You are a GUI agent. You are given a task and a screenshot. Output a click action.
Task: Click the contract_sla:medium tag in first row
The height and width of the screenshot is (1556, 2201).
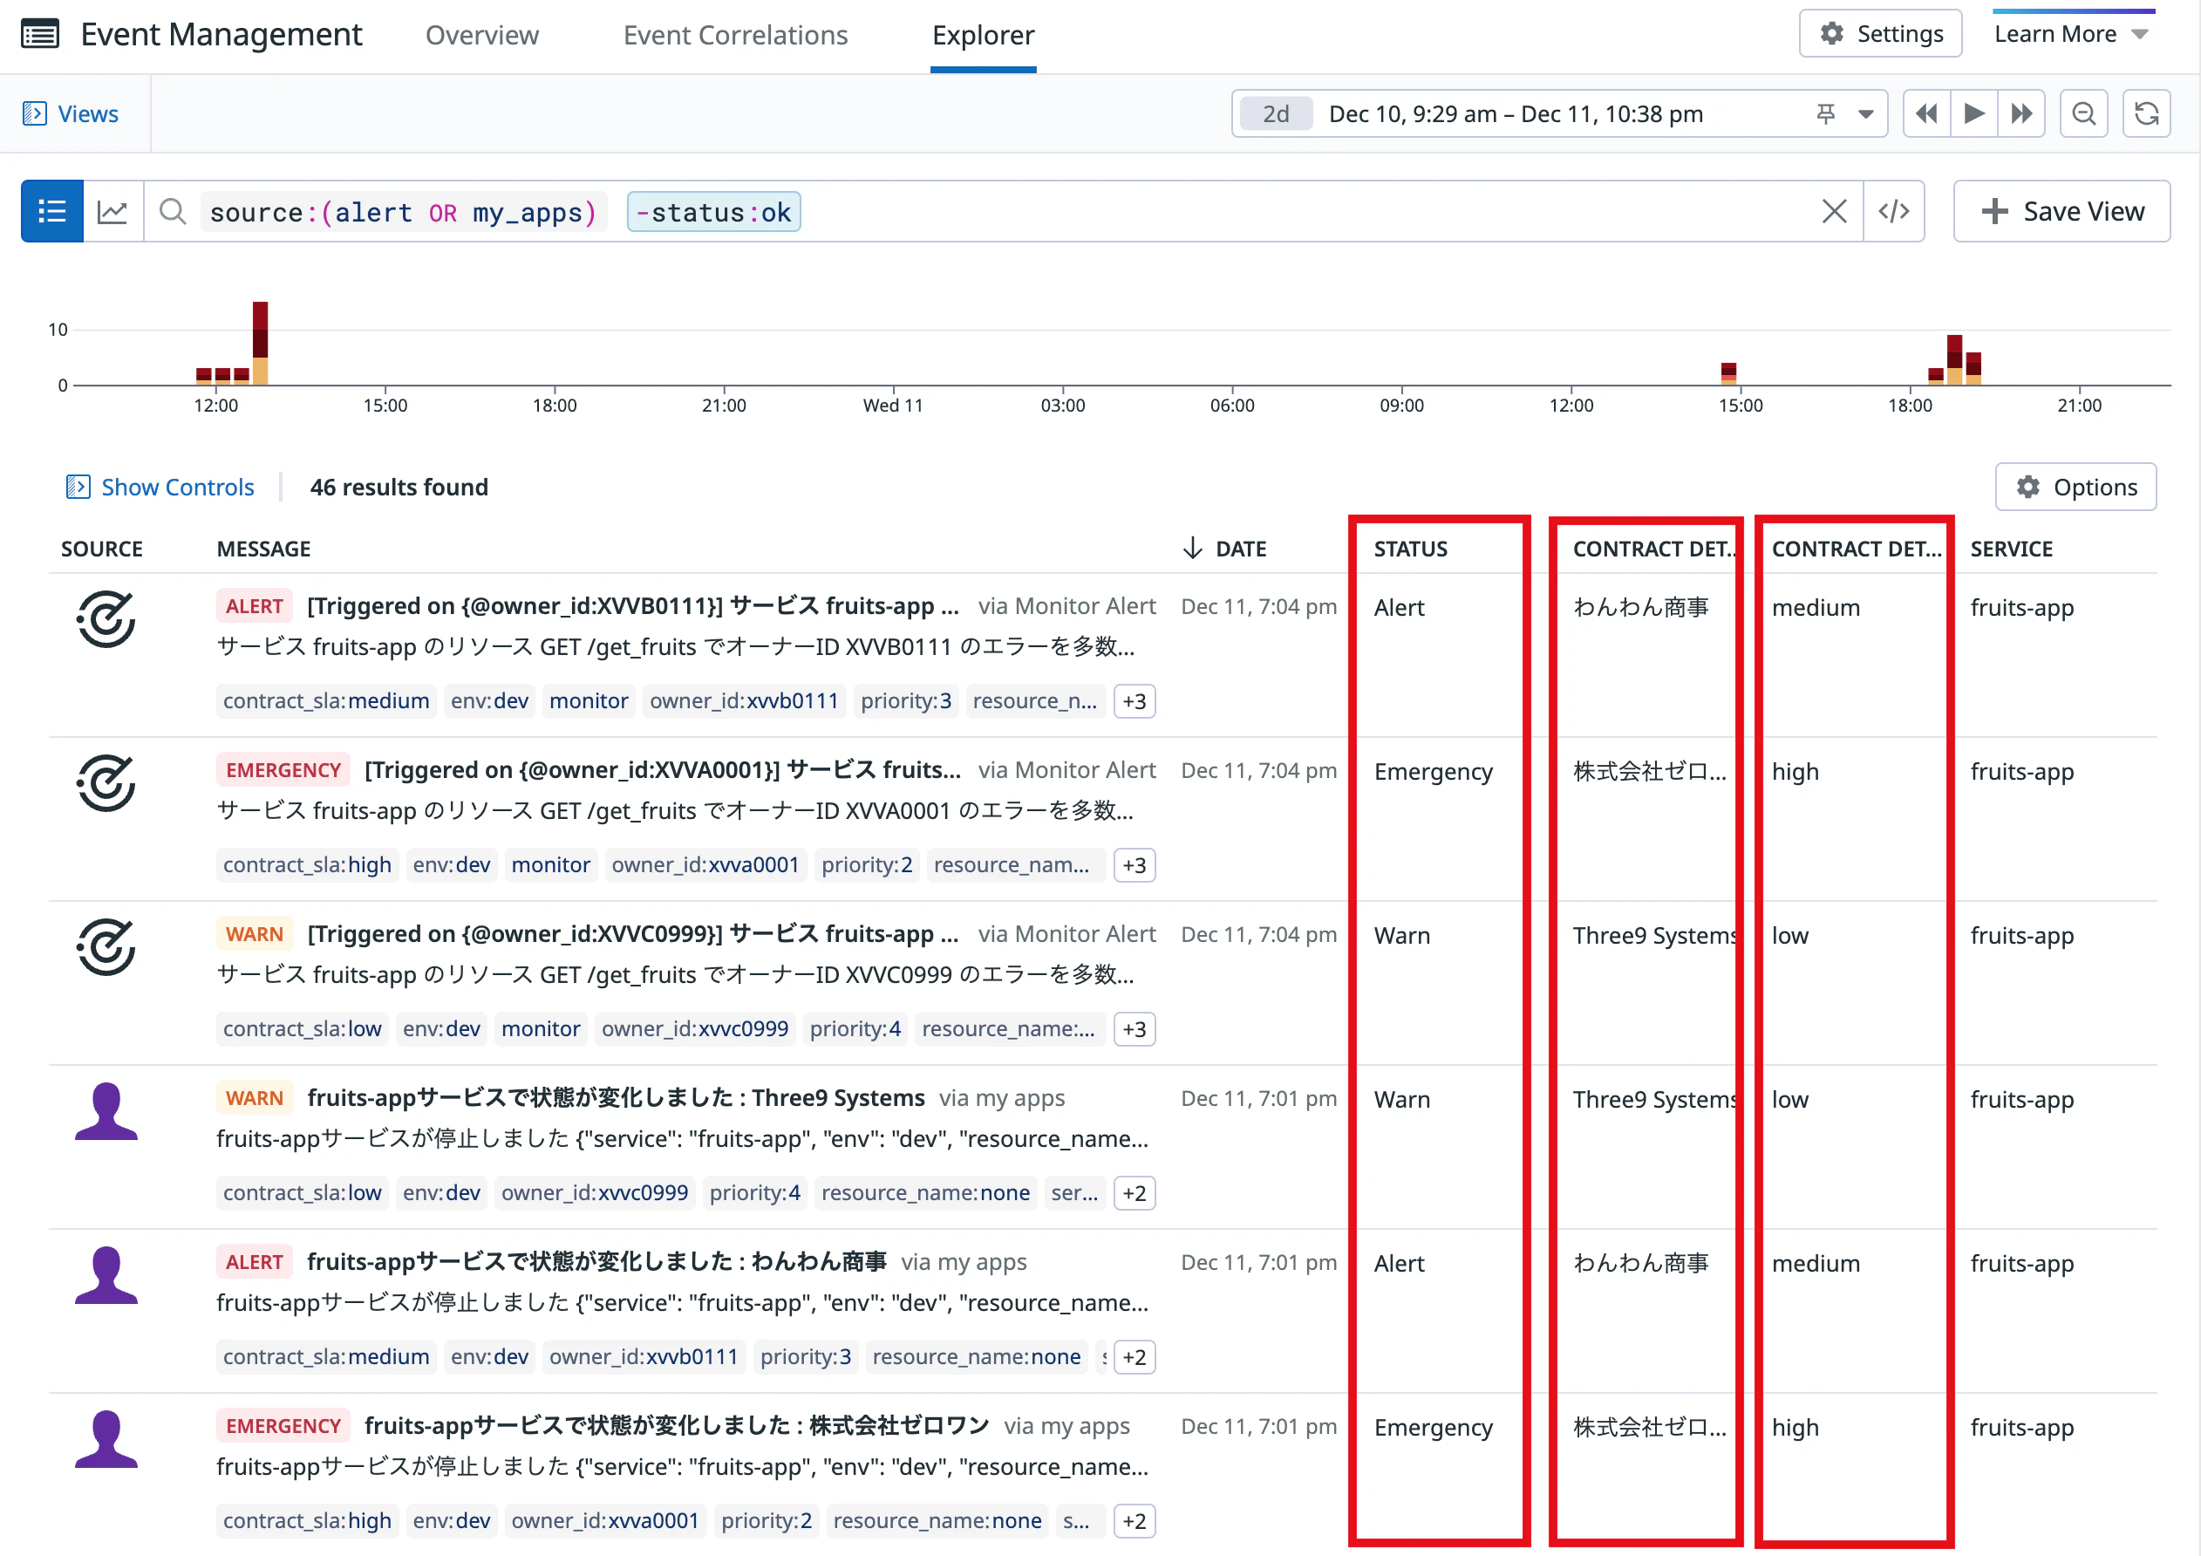[x=326, y=701]
